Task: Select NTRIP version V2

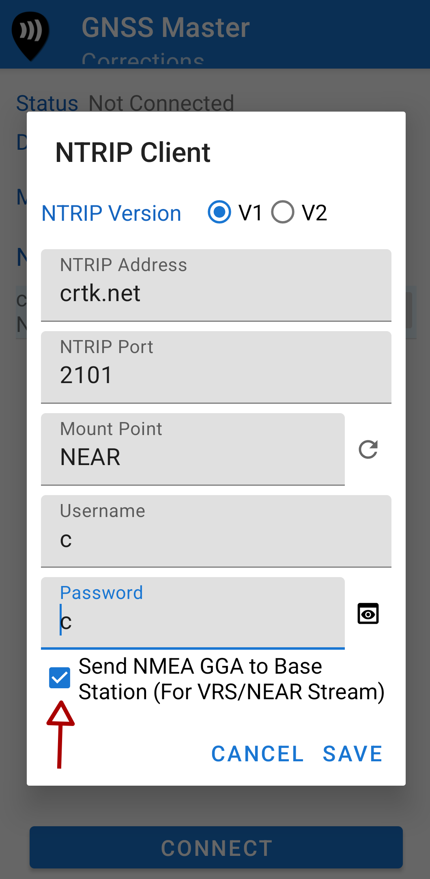Action: [x=283, y=212]
